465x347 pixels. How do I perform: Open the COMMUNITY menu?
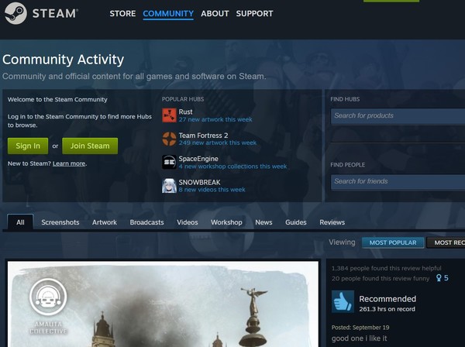tap(168, 14)
